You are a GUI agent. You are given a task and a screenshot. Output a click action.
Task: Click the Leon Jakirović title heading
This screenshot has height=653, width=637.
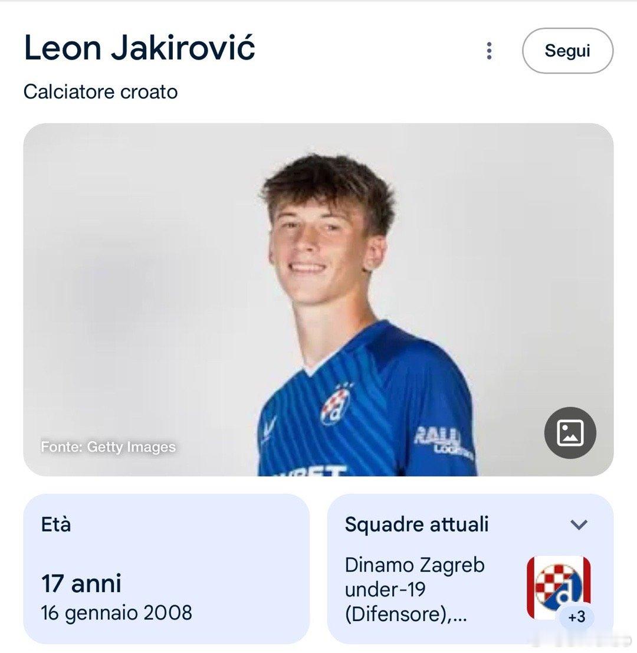click(139, 48)
